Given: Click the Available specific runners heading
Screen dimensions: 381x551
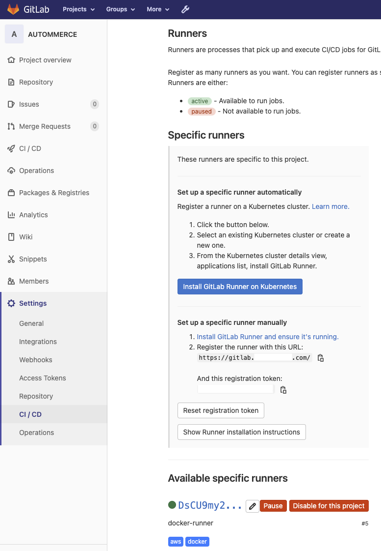Looking at the screenshot, I should pyautogui.click(x=228, y=478).
